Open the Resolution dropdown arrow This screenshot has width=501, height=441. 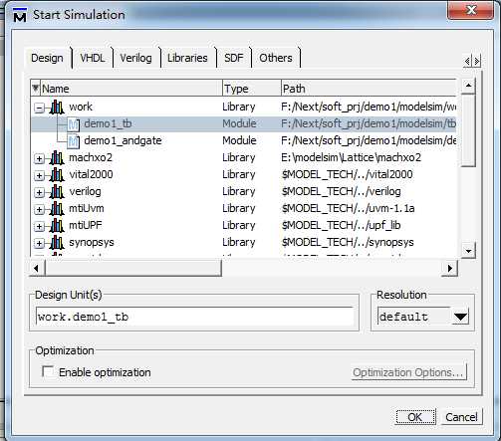tap(460, 317)
